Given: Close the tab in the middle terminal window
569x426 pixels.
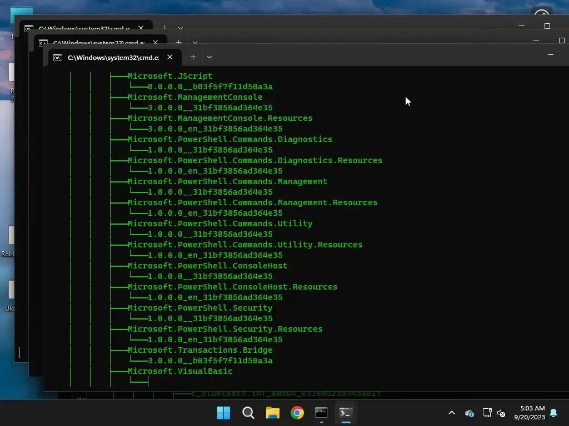Looking at the screenshot, I should [x=156, y=42].
